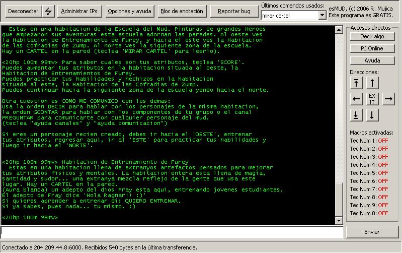The image size is (402, 253).
Task: Click the left arrow direction button
Action: pos(356,99)
